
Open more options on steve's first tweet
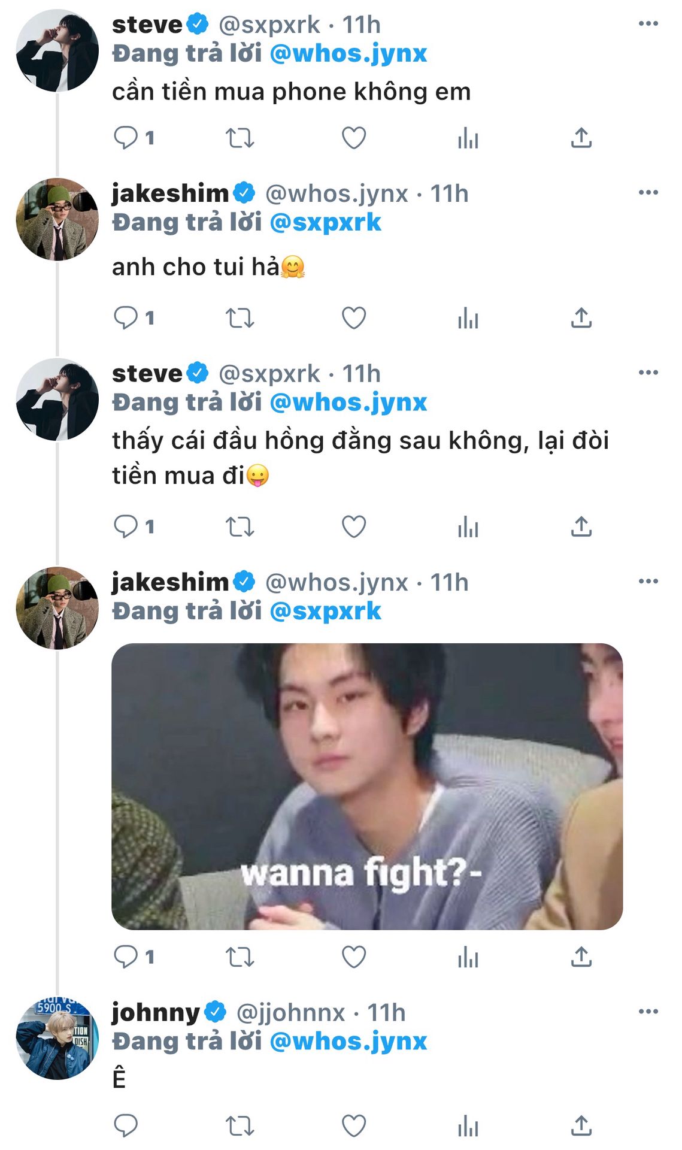[x=648, y=24]
